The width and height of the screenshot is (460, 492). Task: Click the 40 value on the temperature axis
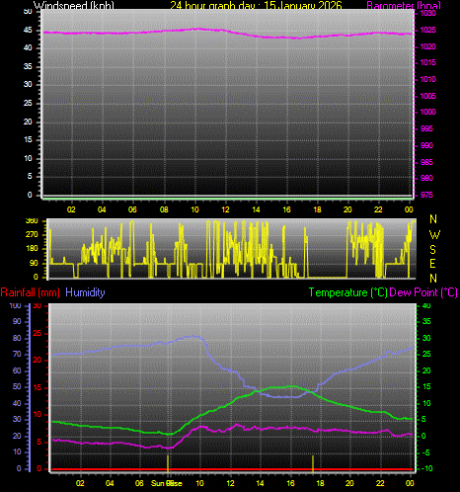(426, 305)
